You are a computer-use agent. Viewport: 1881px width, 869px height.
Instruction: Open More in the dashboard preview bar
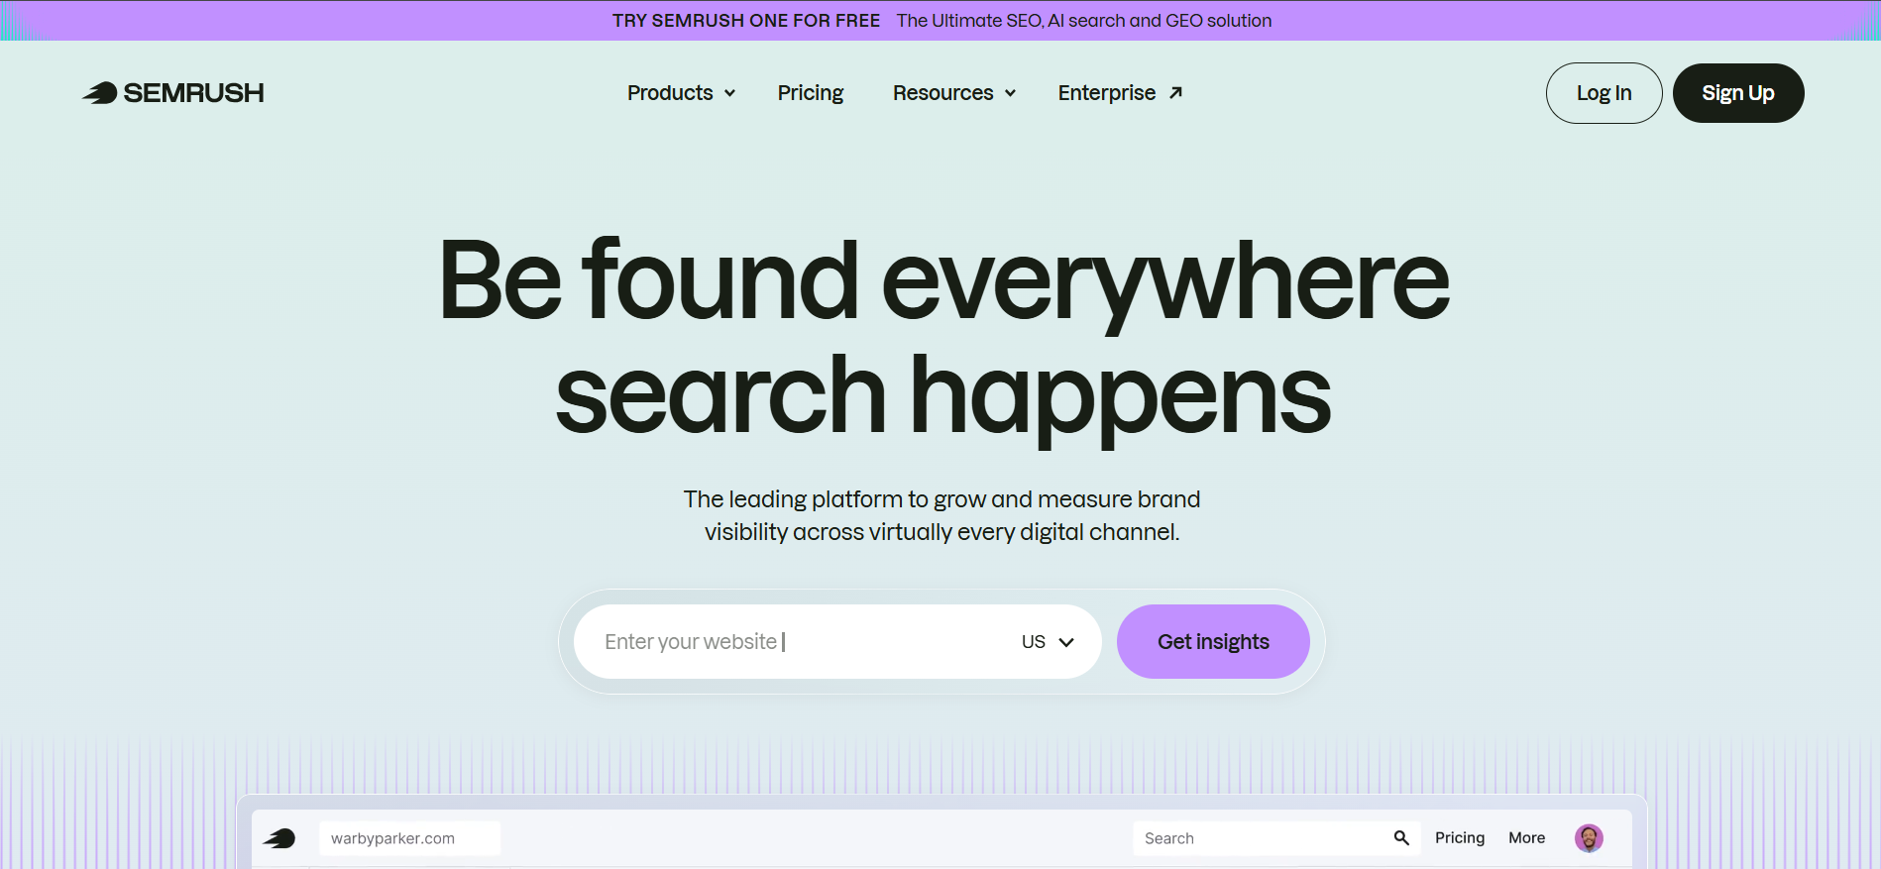pos(1526,838)
